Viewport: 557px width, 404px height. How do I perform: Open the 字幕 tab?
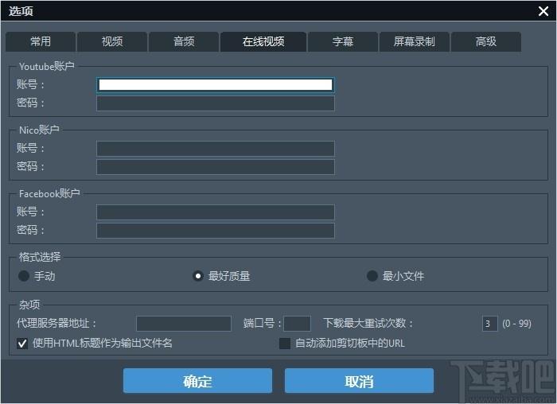tap(343, 42)
